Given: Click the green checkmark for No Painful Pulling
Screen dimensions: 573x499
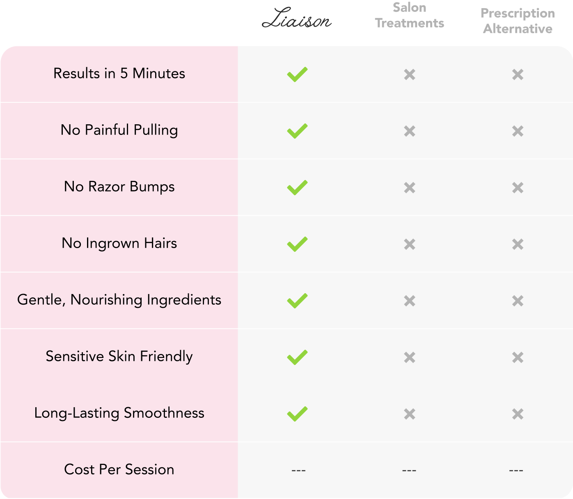Looking at the screenshot, I should tap(297, 131).
